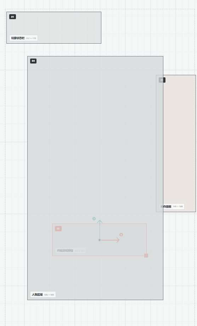Click the 03 badge on 操作面板 frame
This screenshot has height=326, width=197.
162,80
